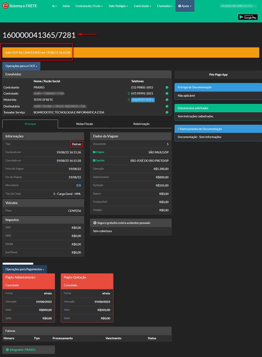The height and width of the screenshot is (357, 262).
Task: Open the Chamados menu
Action: pos(165,6)
